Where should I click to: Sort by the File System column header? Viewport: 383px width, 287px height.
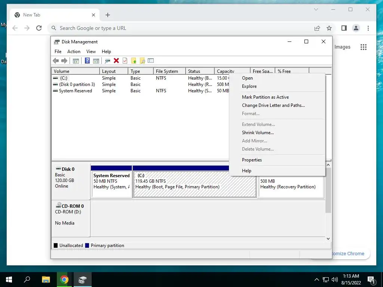click(x=169, y=71)
